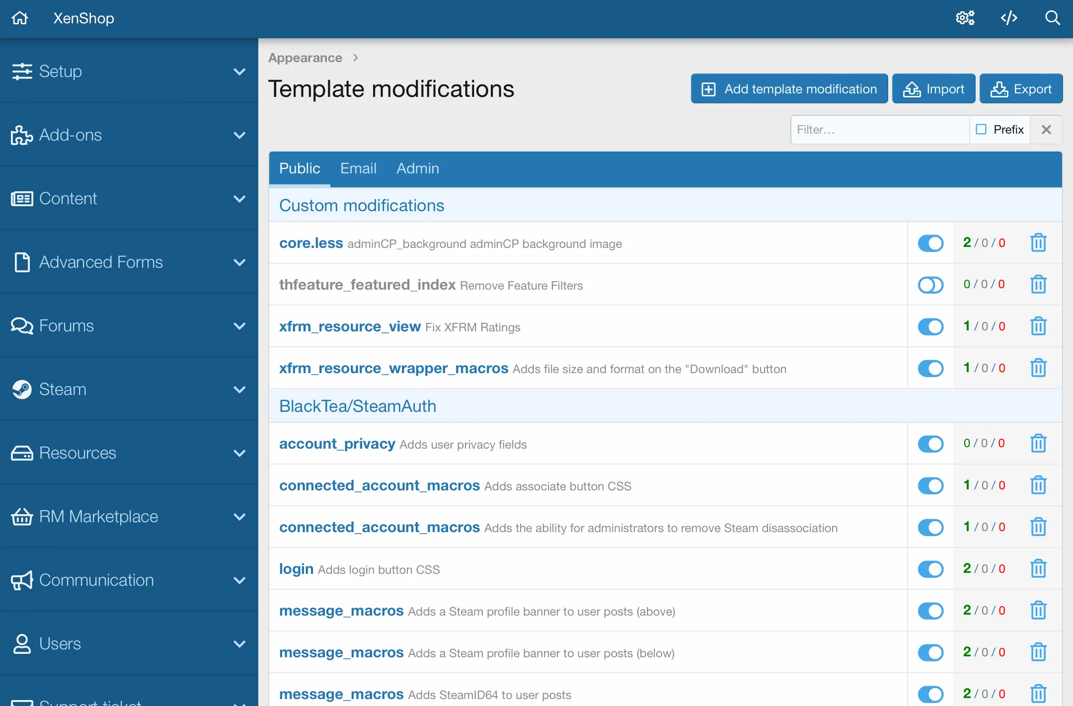This screenshot has width=1073, height=706.
Task: Toggle the account_privacy modification on
Action: tap(930, 443)
